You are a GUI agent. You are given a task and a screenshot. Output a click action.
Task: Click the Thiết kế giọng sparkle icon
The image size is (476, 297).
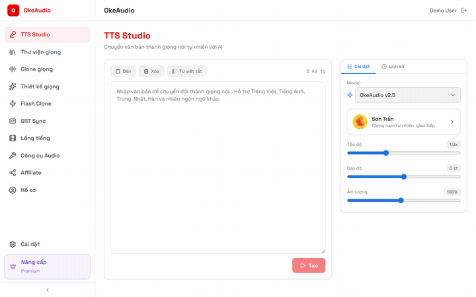tap(13, 86)
